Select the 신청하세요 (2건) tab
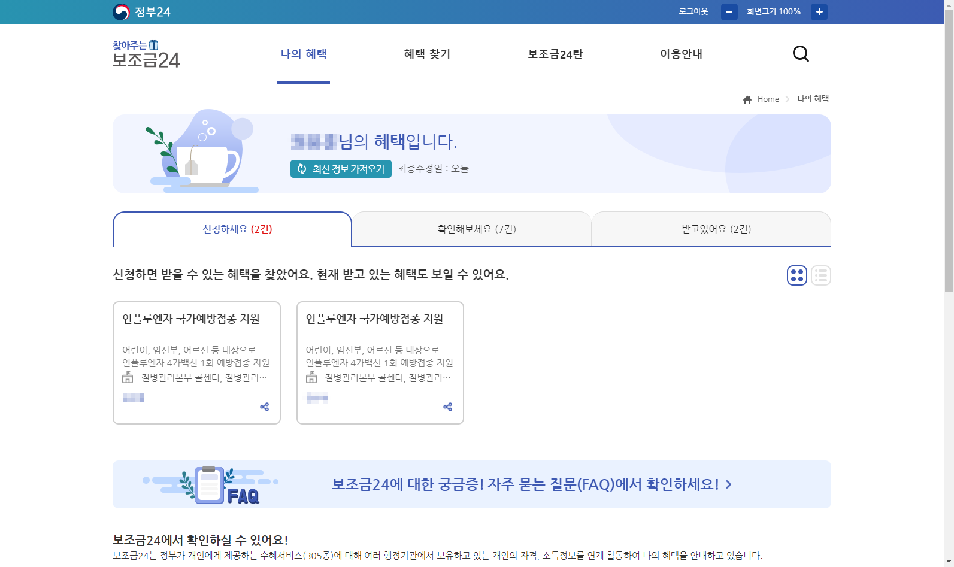The image size is (954, 567). coord(232,229)
